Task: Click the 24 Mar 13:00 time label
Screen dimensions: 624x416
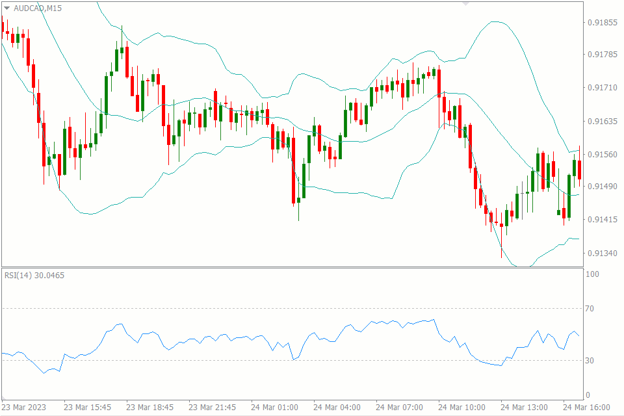Action: pos(524,408)
